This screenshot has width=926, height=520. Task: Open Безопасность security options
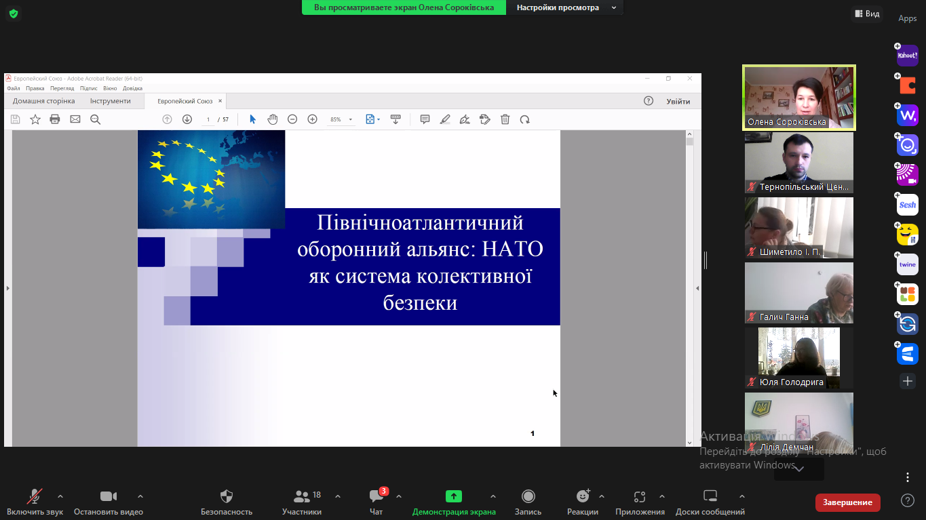click(227, 502)
